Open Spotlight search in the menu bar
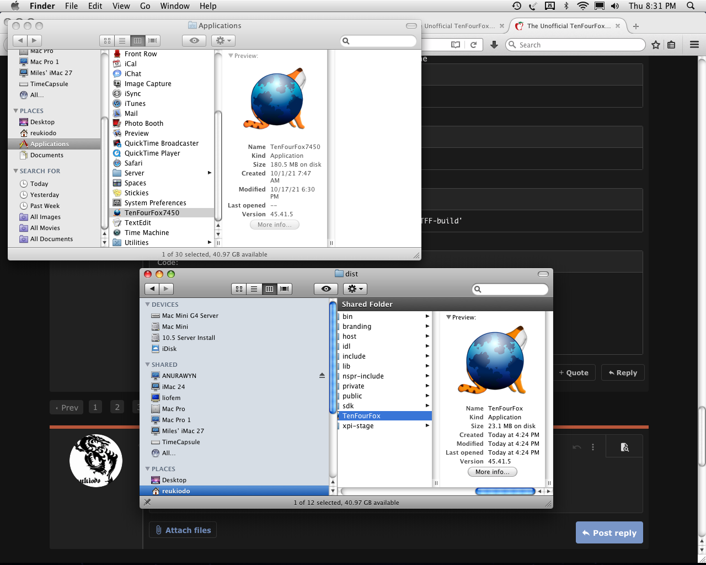706x565 pixels. [x=691, y=6]
